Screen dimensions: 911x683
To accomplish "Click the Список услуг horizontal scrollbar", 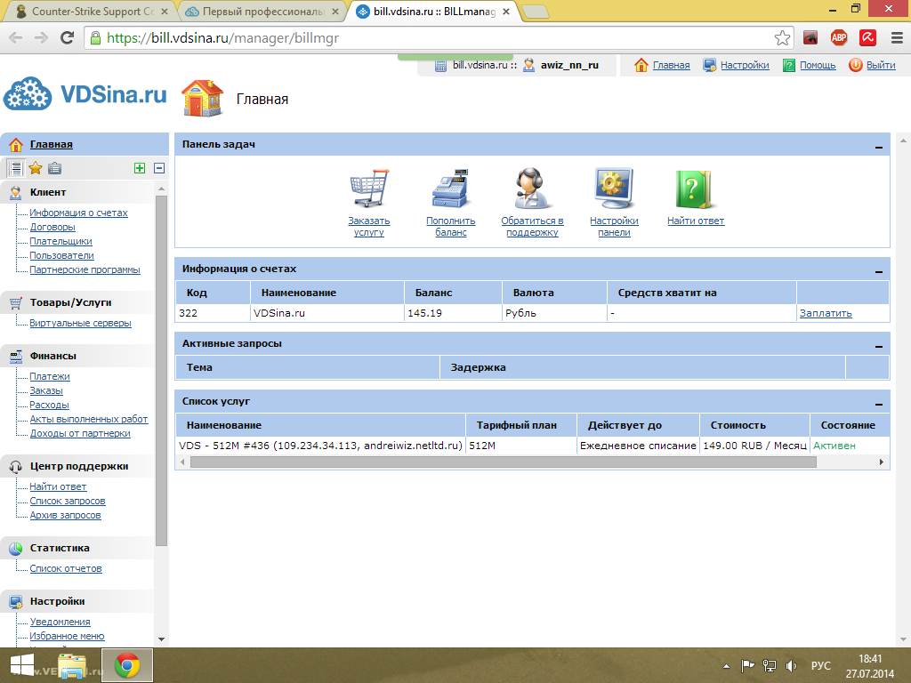I will [x=504, y=462].
